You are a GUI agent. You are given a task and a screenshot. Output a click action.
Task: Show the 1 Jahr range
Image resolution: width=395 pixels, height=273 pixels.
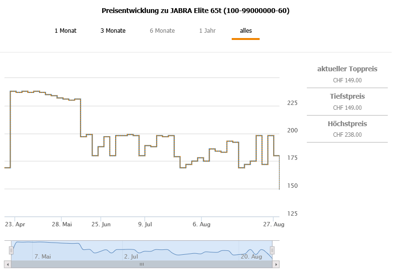click(207, 31)
